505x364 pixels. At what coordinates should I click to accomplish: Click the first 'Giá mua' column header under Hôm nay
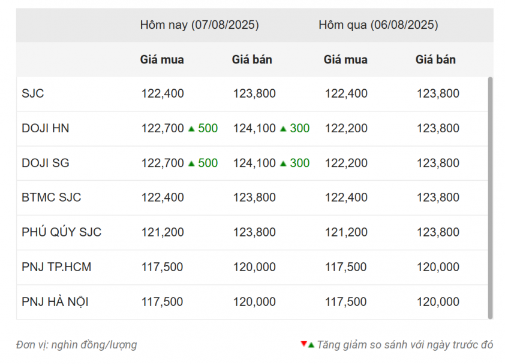tap(162, 60)
